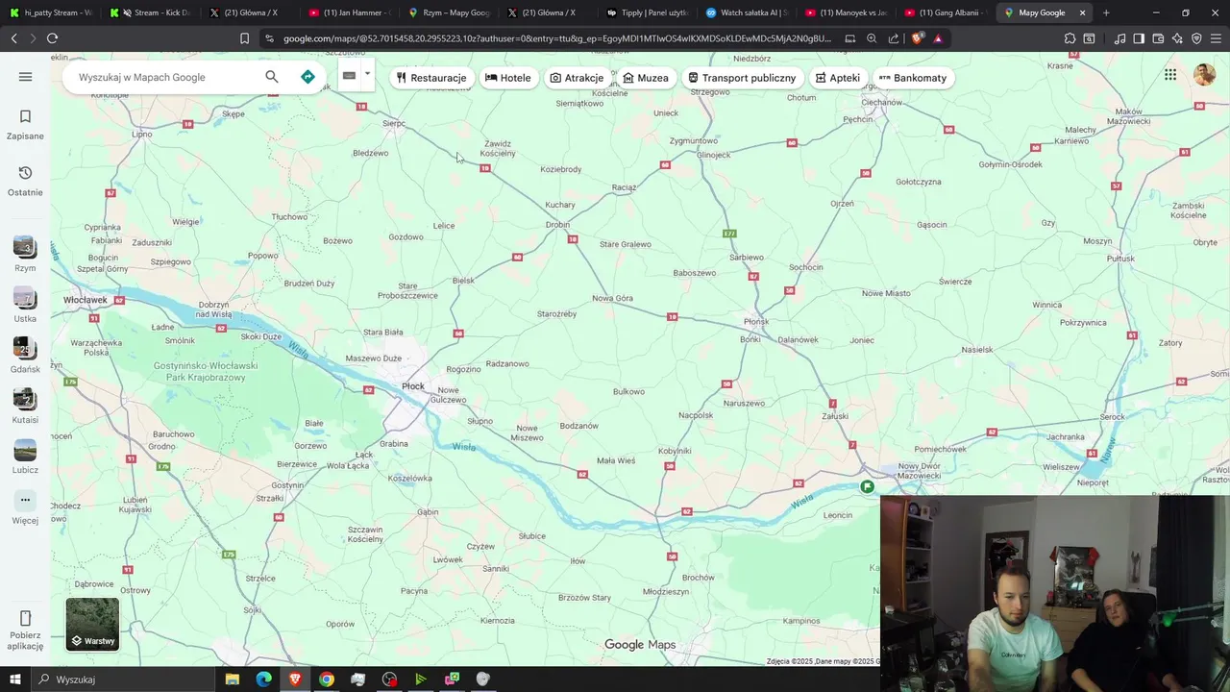
Task: Filter by Bankomaty
Action: pos(913,78)
